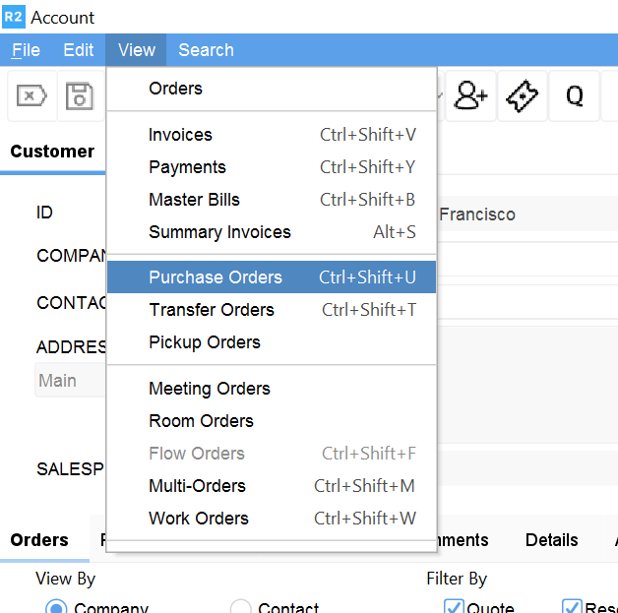Open the Edit menu
The height and width of the screenshot is (613, 618).
pyautogui.click(x=79, y=50)
